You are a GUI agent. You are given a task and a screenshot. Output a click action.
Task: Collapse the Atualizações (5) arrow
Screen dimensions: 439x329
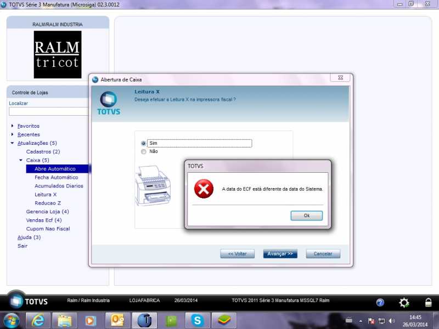tap(12, 143)
